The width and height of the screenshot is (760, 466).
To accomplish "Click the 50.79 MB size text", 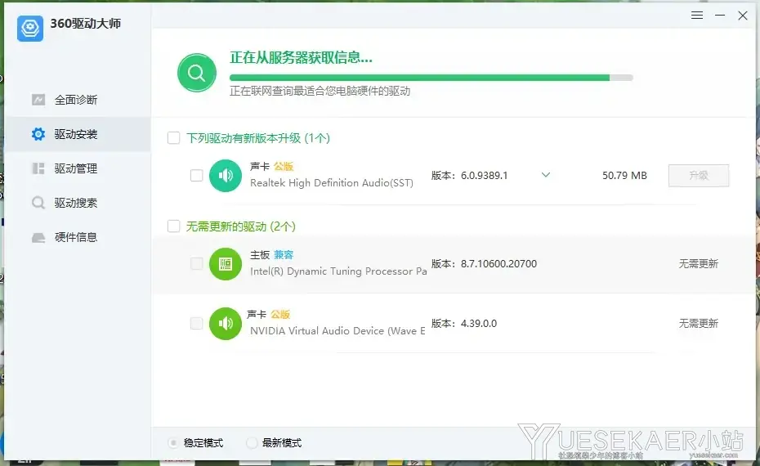I will (624, 176).
